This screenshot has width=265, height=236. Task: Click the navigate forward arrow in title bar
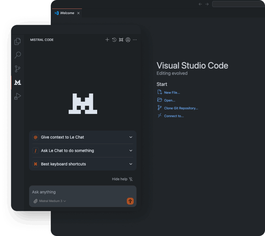(x=207, y=4)
